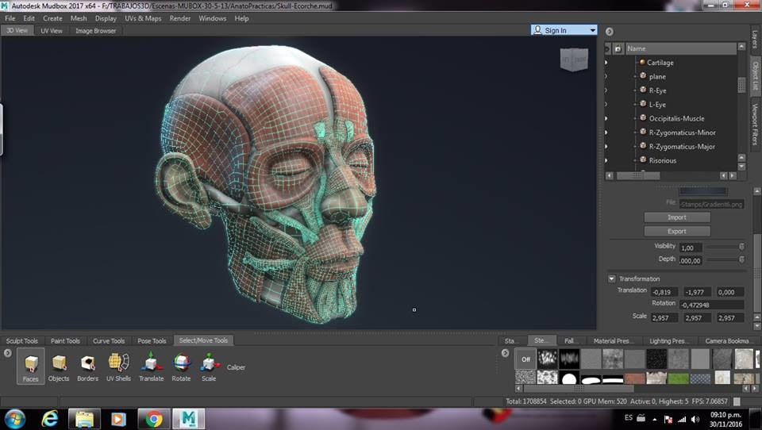Toggle visibility of the Risorious object
Viewport: 762px width, 430px height.
coord(606,161)
